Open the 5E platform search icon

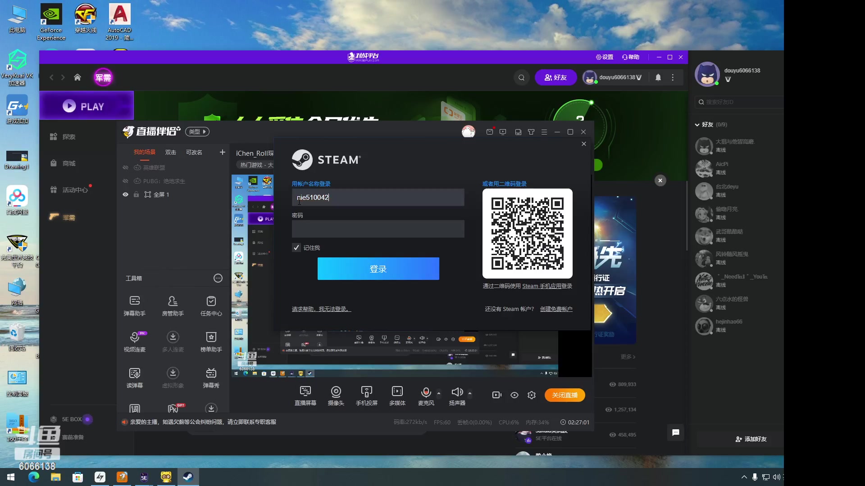[521, 77]
